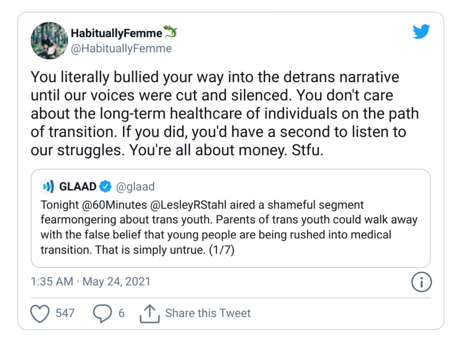Screen dimensions: 457x345
Task: Click the HabituallyFemme display name
Action: tap(116, 33)
